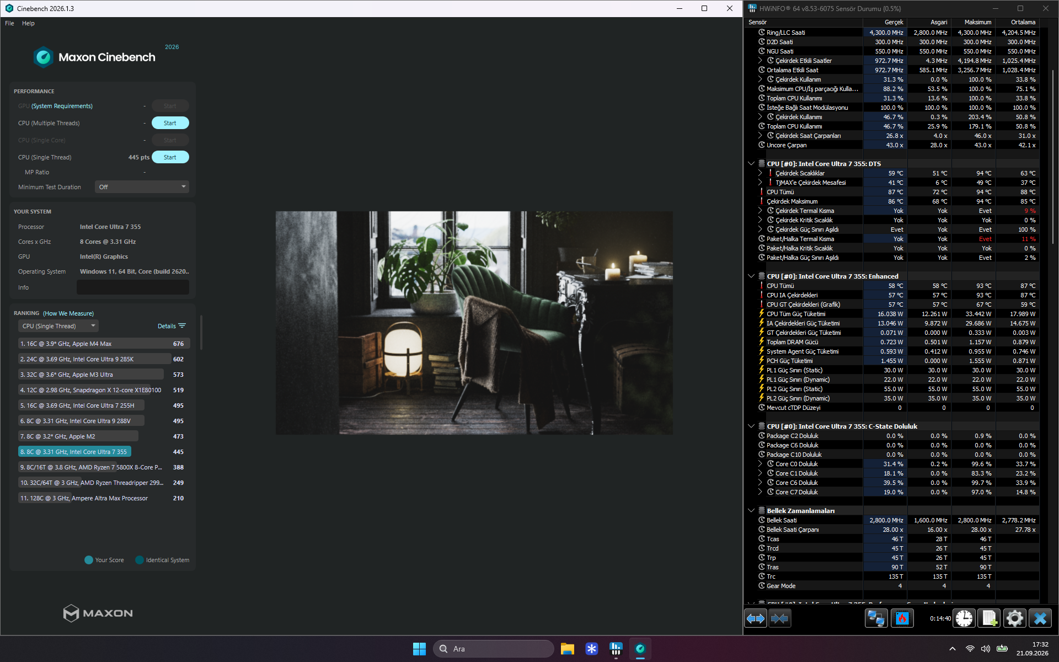This screenshot has height=662, width=1059.
Task: Start the CPU (Multiple Threads) test
Action: point(170,123)
